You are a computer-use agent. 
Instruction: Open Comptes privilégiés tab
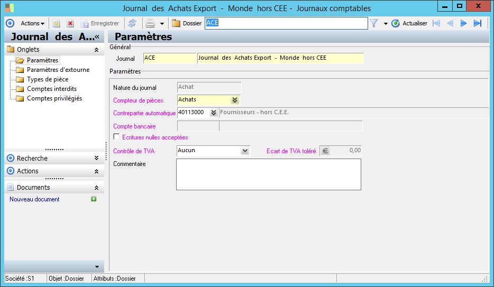[x=54, y=98]
